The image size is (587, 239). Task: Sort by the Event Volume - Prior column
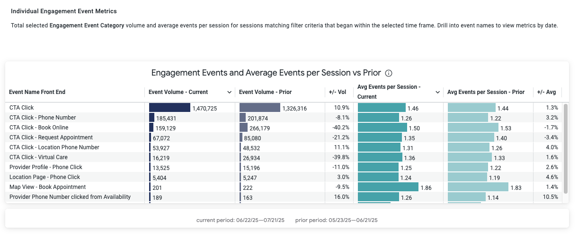265,92
